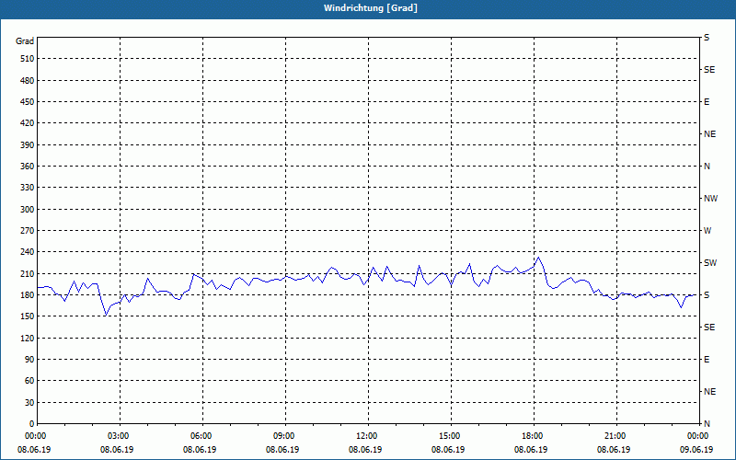This screenshot has width=736, height=460.
Task: Select the 510 value on the y-axis
Action: click(28, 59)
